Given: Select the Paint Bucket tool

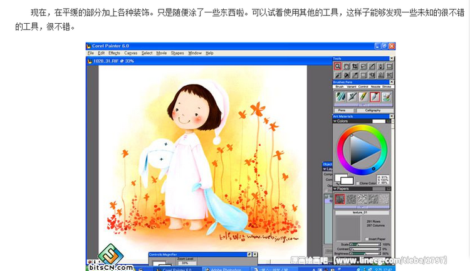Looking at the screenshot, I should [x=346, y=75].
